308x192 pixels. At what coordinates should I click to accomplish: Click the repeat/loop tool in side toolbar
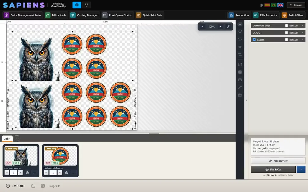[x=240, y=39]
